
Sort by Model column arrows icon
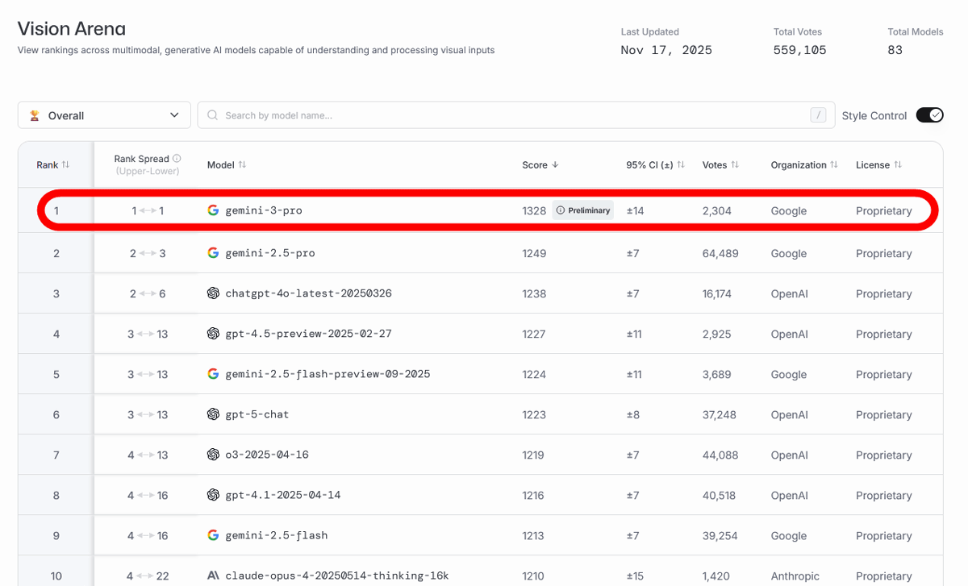(x=242, y=164)
